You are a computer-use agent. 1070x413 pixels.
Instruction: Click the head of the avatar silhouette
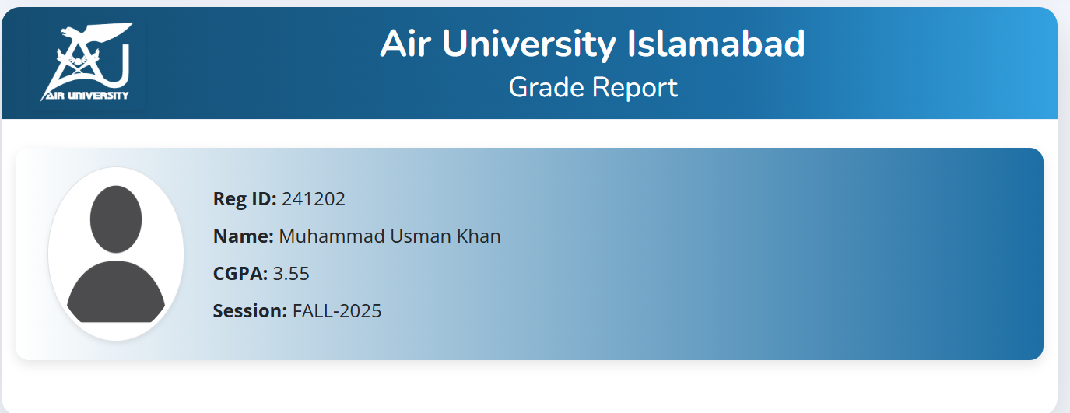point(116,219)
